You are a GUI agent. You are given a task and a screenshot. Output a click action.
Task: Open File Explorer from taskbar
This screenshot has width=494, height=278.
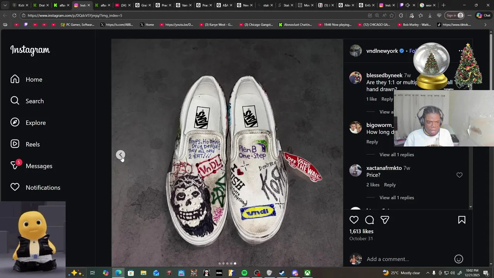(x=144, y=273)
